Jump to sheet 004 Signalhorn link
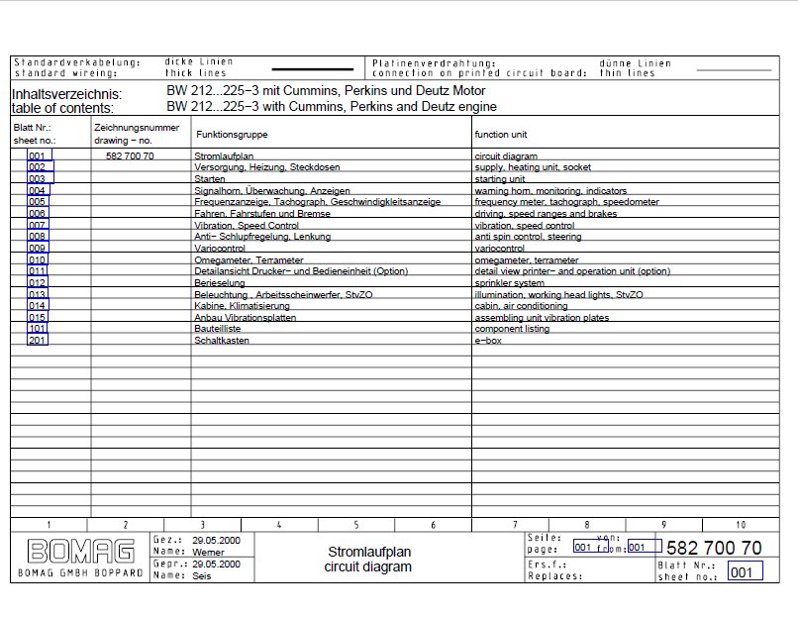This screenshot has height=617, width=798. click(39, 190)
